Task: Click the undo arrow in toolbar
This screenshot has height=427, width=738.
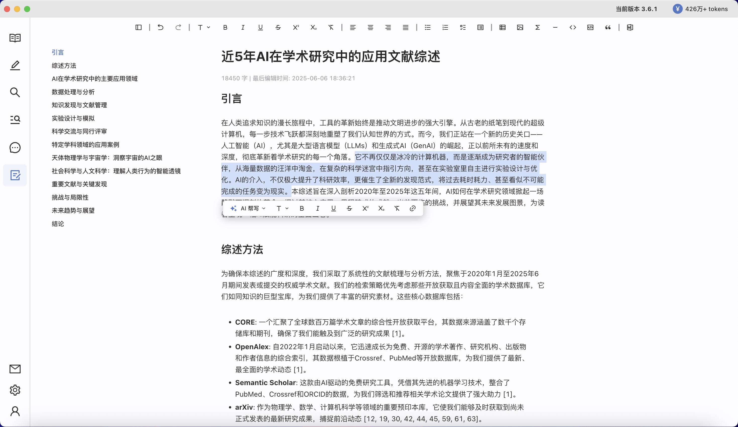Action: [160, 27]
